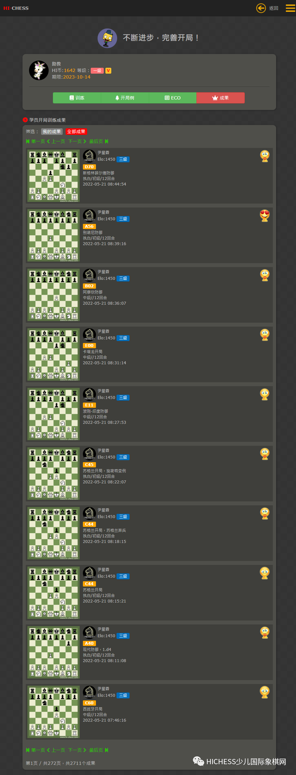Go to 上一页 in the bottom pagination
Image resolution: width=296 pixels, height=775 pixels.
(56, 750)
